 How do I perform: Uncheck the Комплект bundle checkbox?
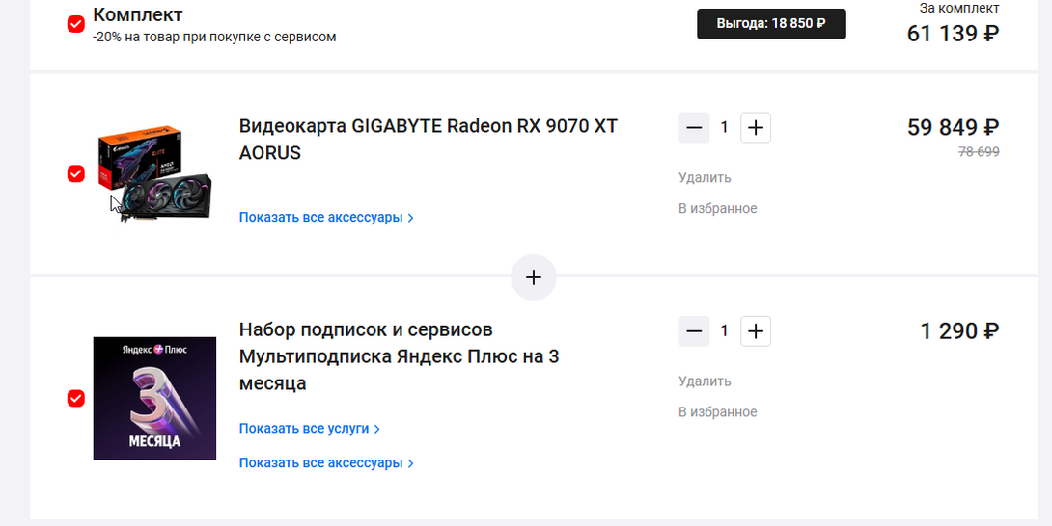[x=76, y=24]
